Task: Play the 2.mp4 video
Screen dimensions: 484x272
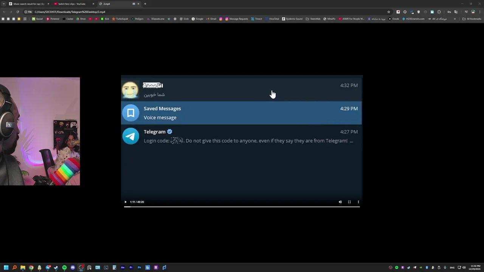Action: click(x=126, y=202)
